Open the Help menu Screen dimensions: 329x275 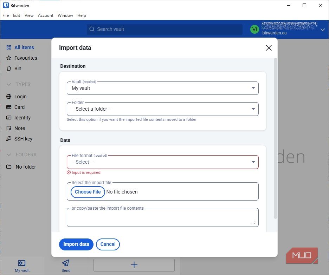pyautogui.click(x=82, y=15)
